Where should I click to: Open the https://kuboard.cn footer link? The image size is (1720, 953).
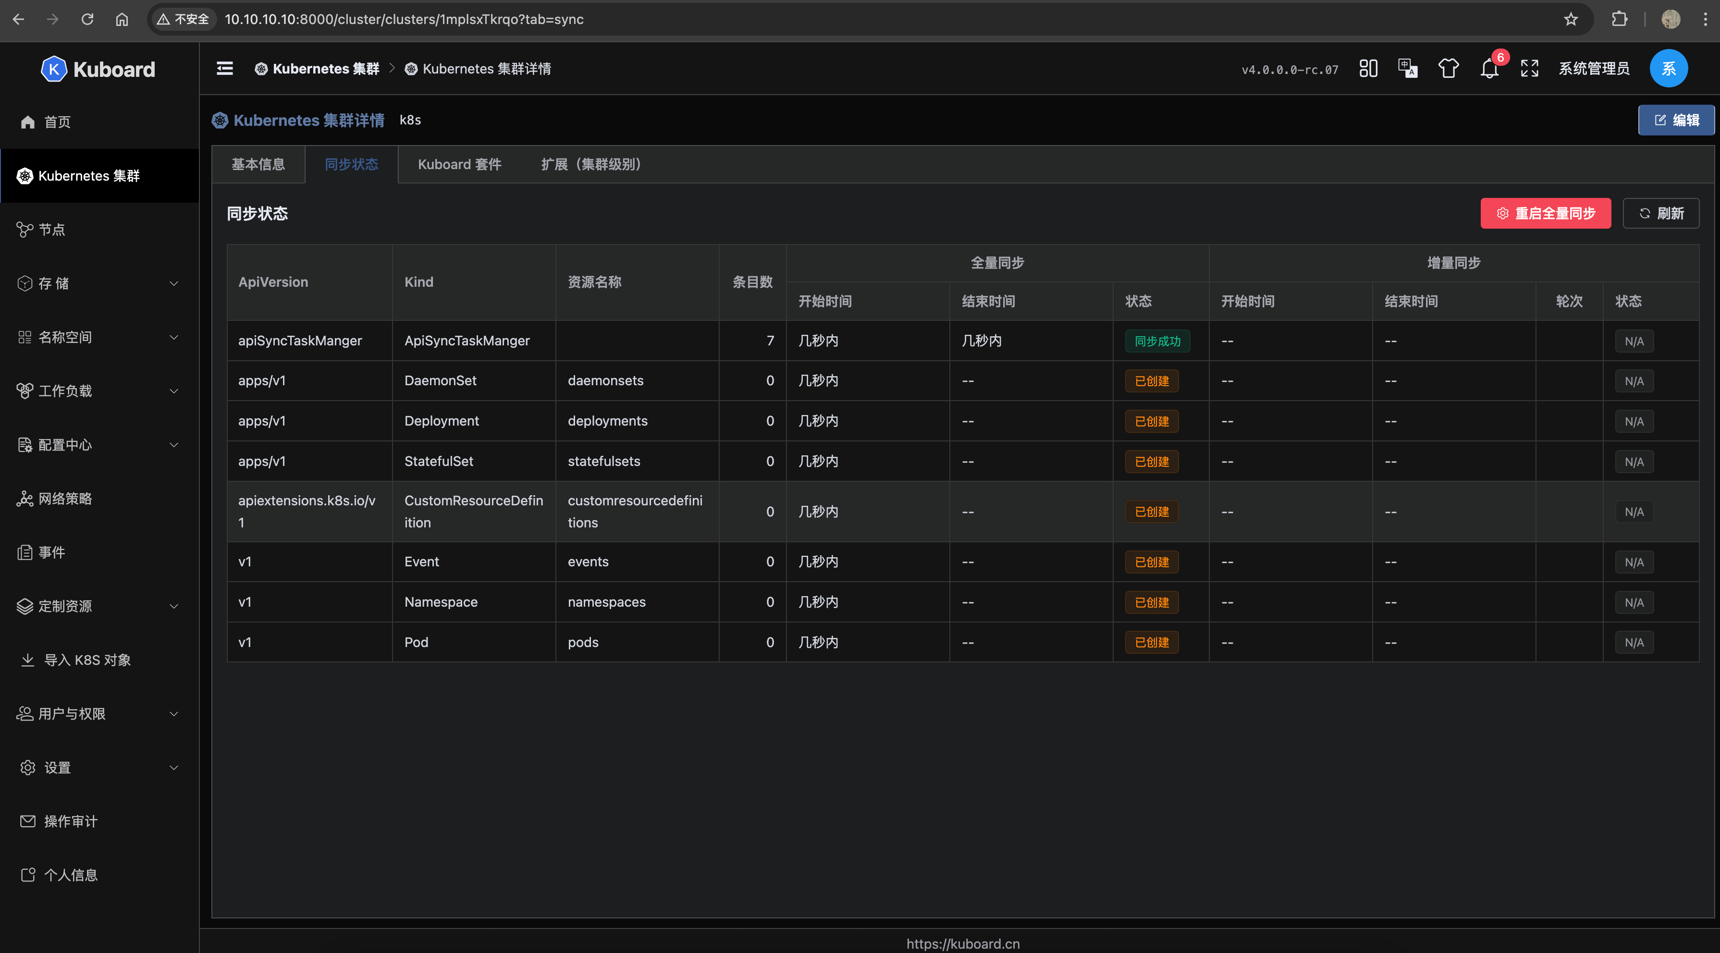963,944
